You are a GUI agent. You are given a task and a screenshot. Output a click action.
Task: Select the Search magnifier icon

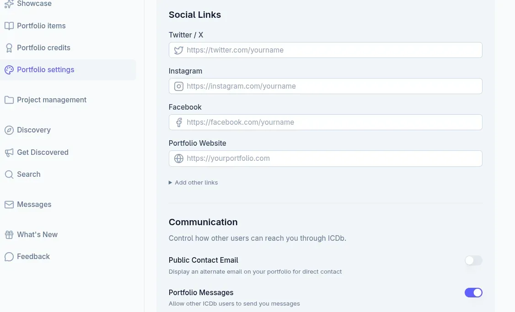[x=9, y=174]
